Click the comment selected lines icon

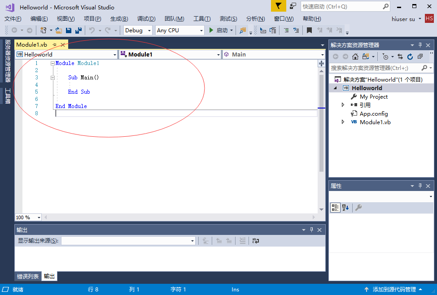coord(286,30)
